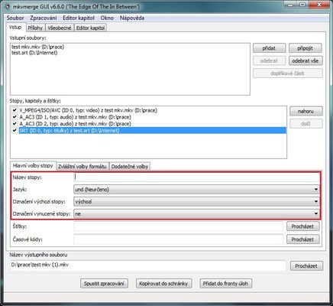Click the Štítky input field
The height and width of the screenshot is (306, 333).
[179, 226]
